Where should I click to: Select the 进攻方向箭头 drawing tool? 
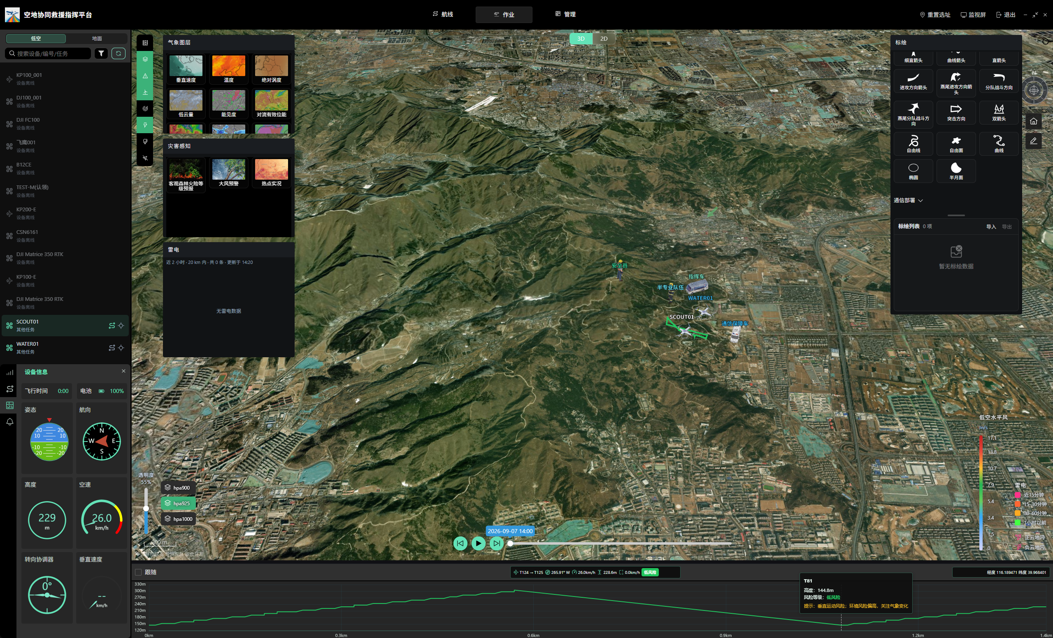point(913,81)
